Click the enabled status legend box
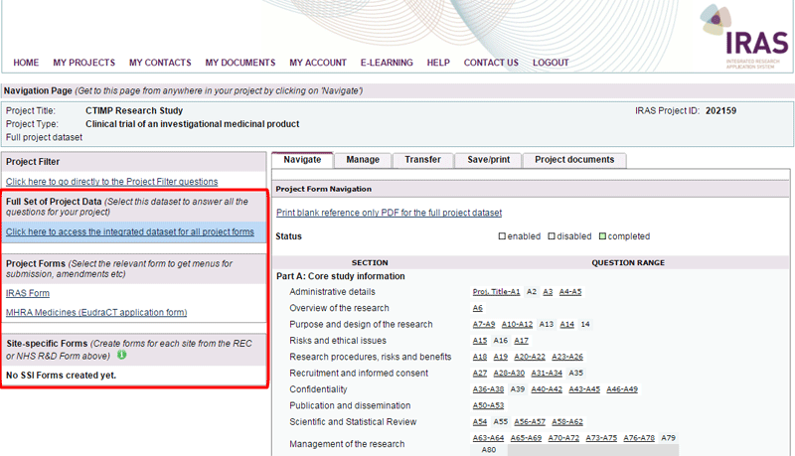This screenshot has width=795, height=456. tap(502, 236)
